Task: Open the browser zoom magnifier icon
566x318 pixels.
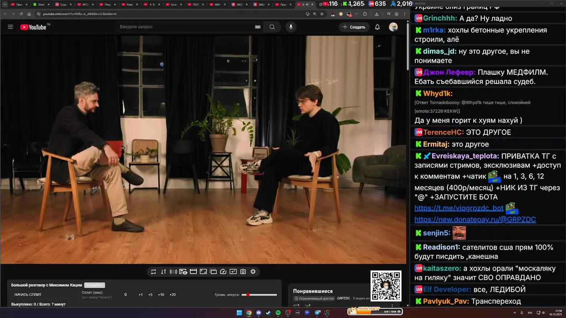Action: coord(314,14)
